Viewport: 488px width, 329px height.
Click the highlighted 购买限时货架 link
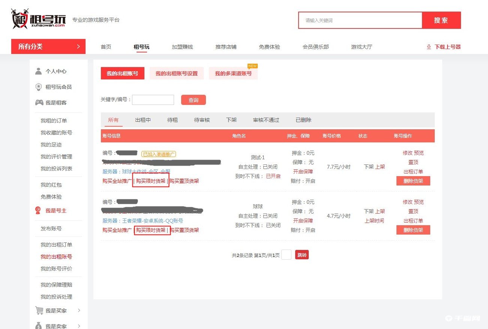(x=151, y=180)
